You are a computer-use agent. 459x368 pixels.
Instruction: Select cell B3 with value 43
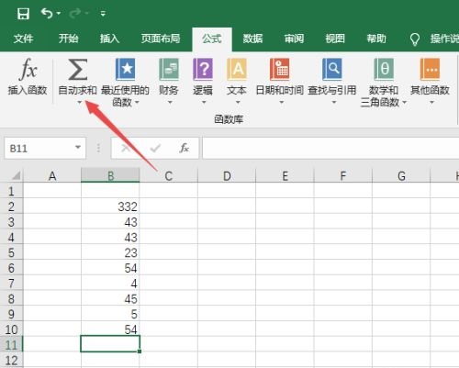110,222
